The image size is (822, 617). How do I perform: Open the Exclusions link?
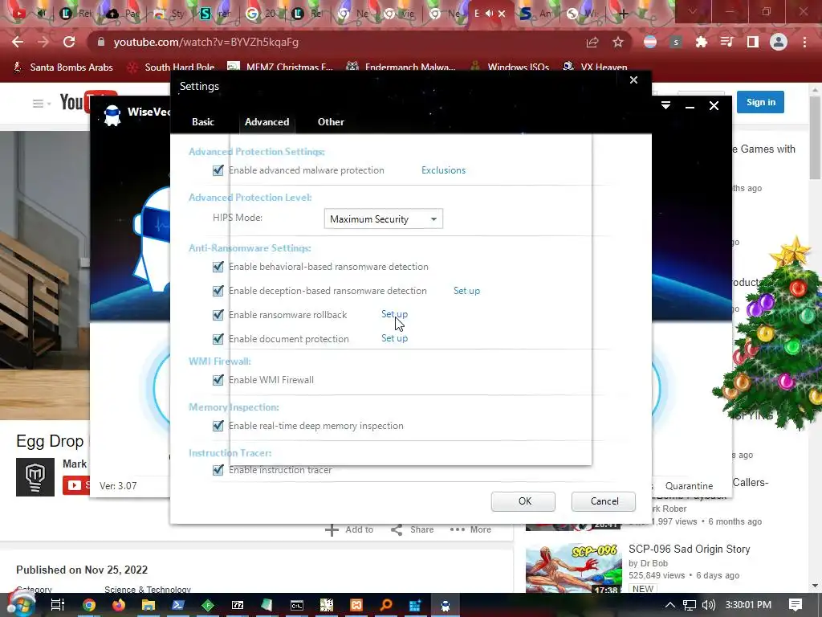[443, 170]
